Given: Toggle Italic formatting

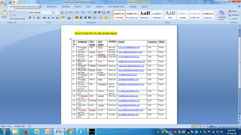Looking at the screenshot, I should pos(34,18).
